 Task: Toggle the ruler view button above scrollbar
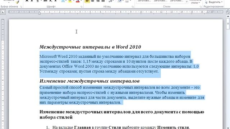tap(228, 12)
